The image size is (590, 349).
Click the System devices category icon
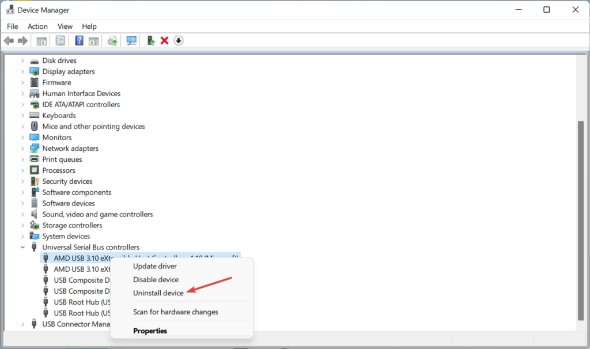pos(34,236)
